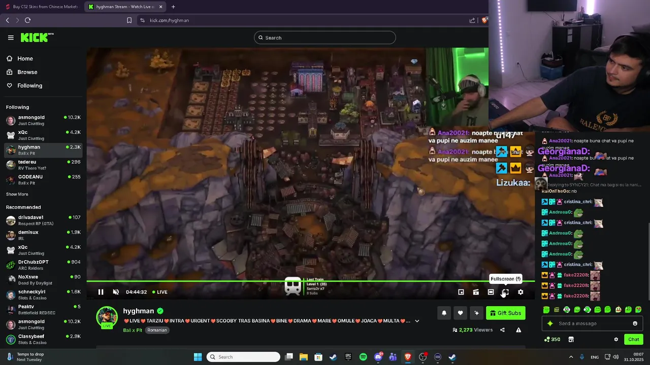Open the chat shop icon
This screenshot has width=650, height=365.
[x=571, y=339]
